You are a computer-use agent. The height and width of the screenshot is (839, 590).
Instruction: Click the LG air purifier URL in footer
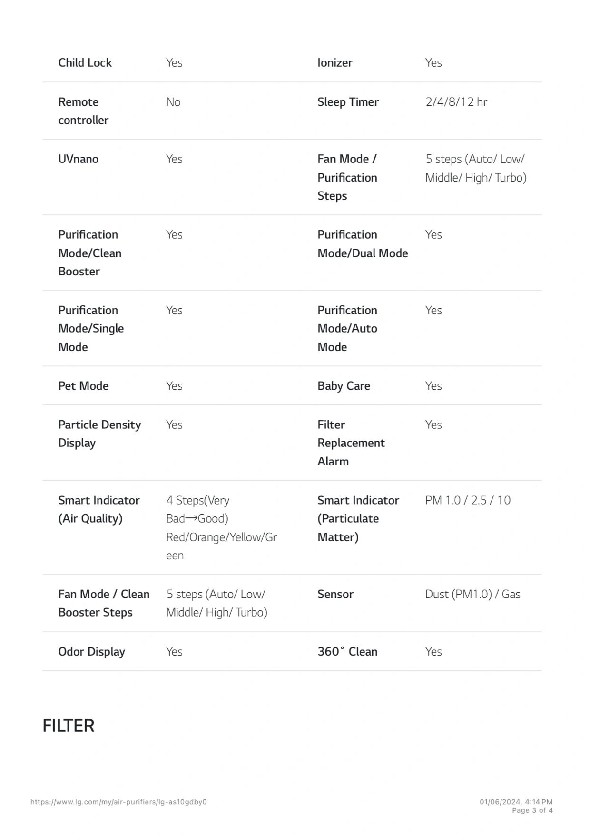[118, 802]
